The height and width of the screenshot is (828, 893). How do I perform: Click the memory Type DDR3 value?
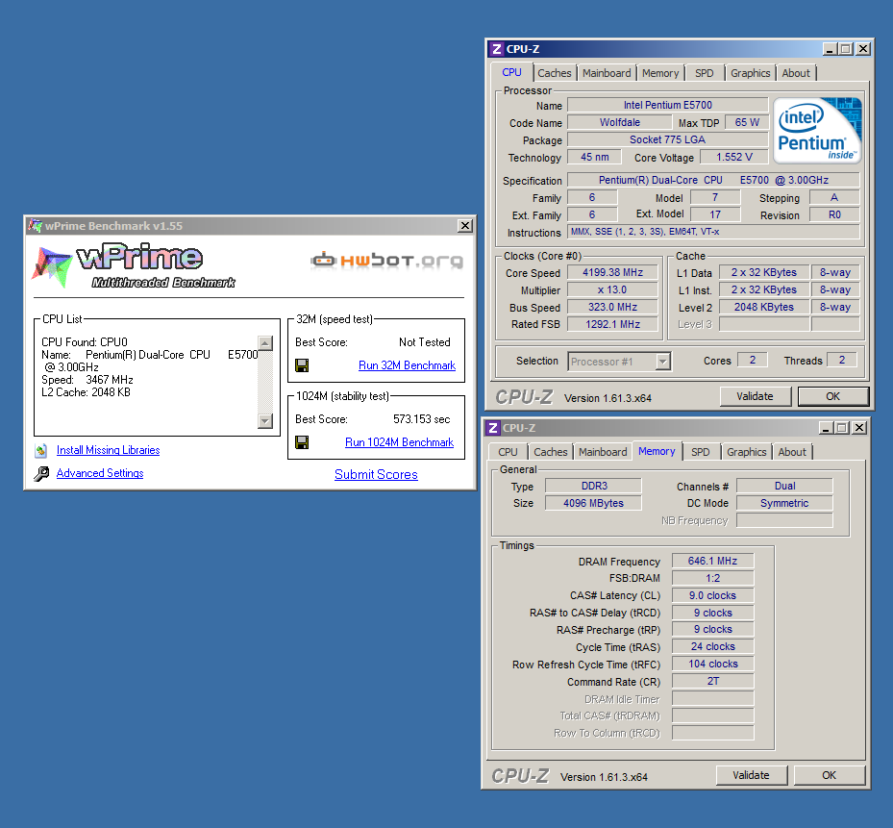pos(593,486)
